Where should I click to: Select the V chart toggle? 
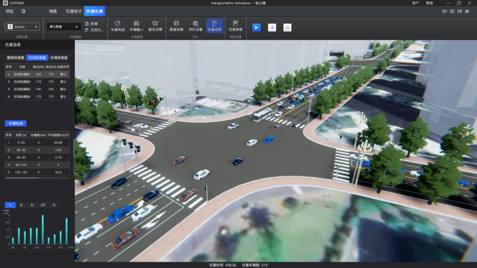10,205
